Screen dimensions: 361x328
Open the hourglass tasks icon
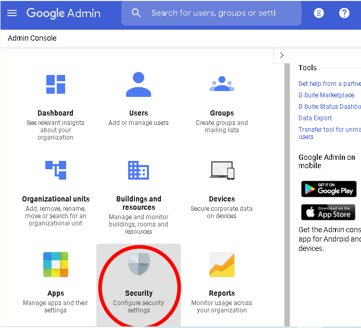319,13
